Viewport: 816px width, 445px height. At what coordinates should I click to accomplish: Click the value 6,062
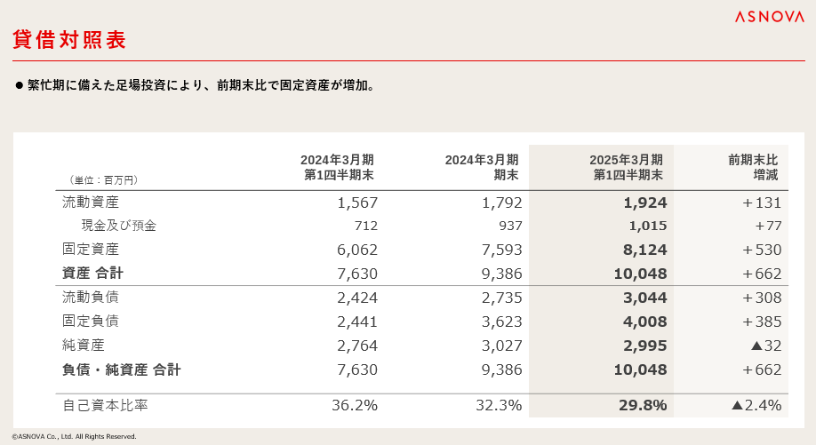pos(357,250)
